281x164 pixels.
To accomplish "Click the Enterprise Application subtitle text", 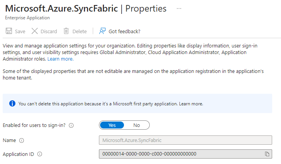I will [x=27, y=18].
